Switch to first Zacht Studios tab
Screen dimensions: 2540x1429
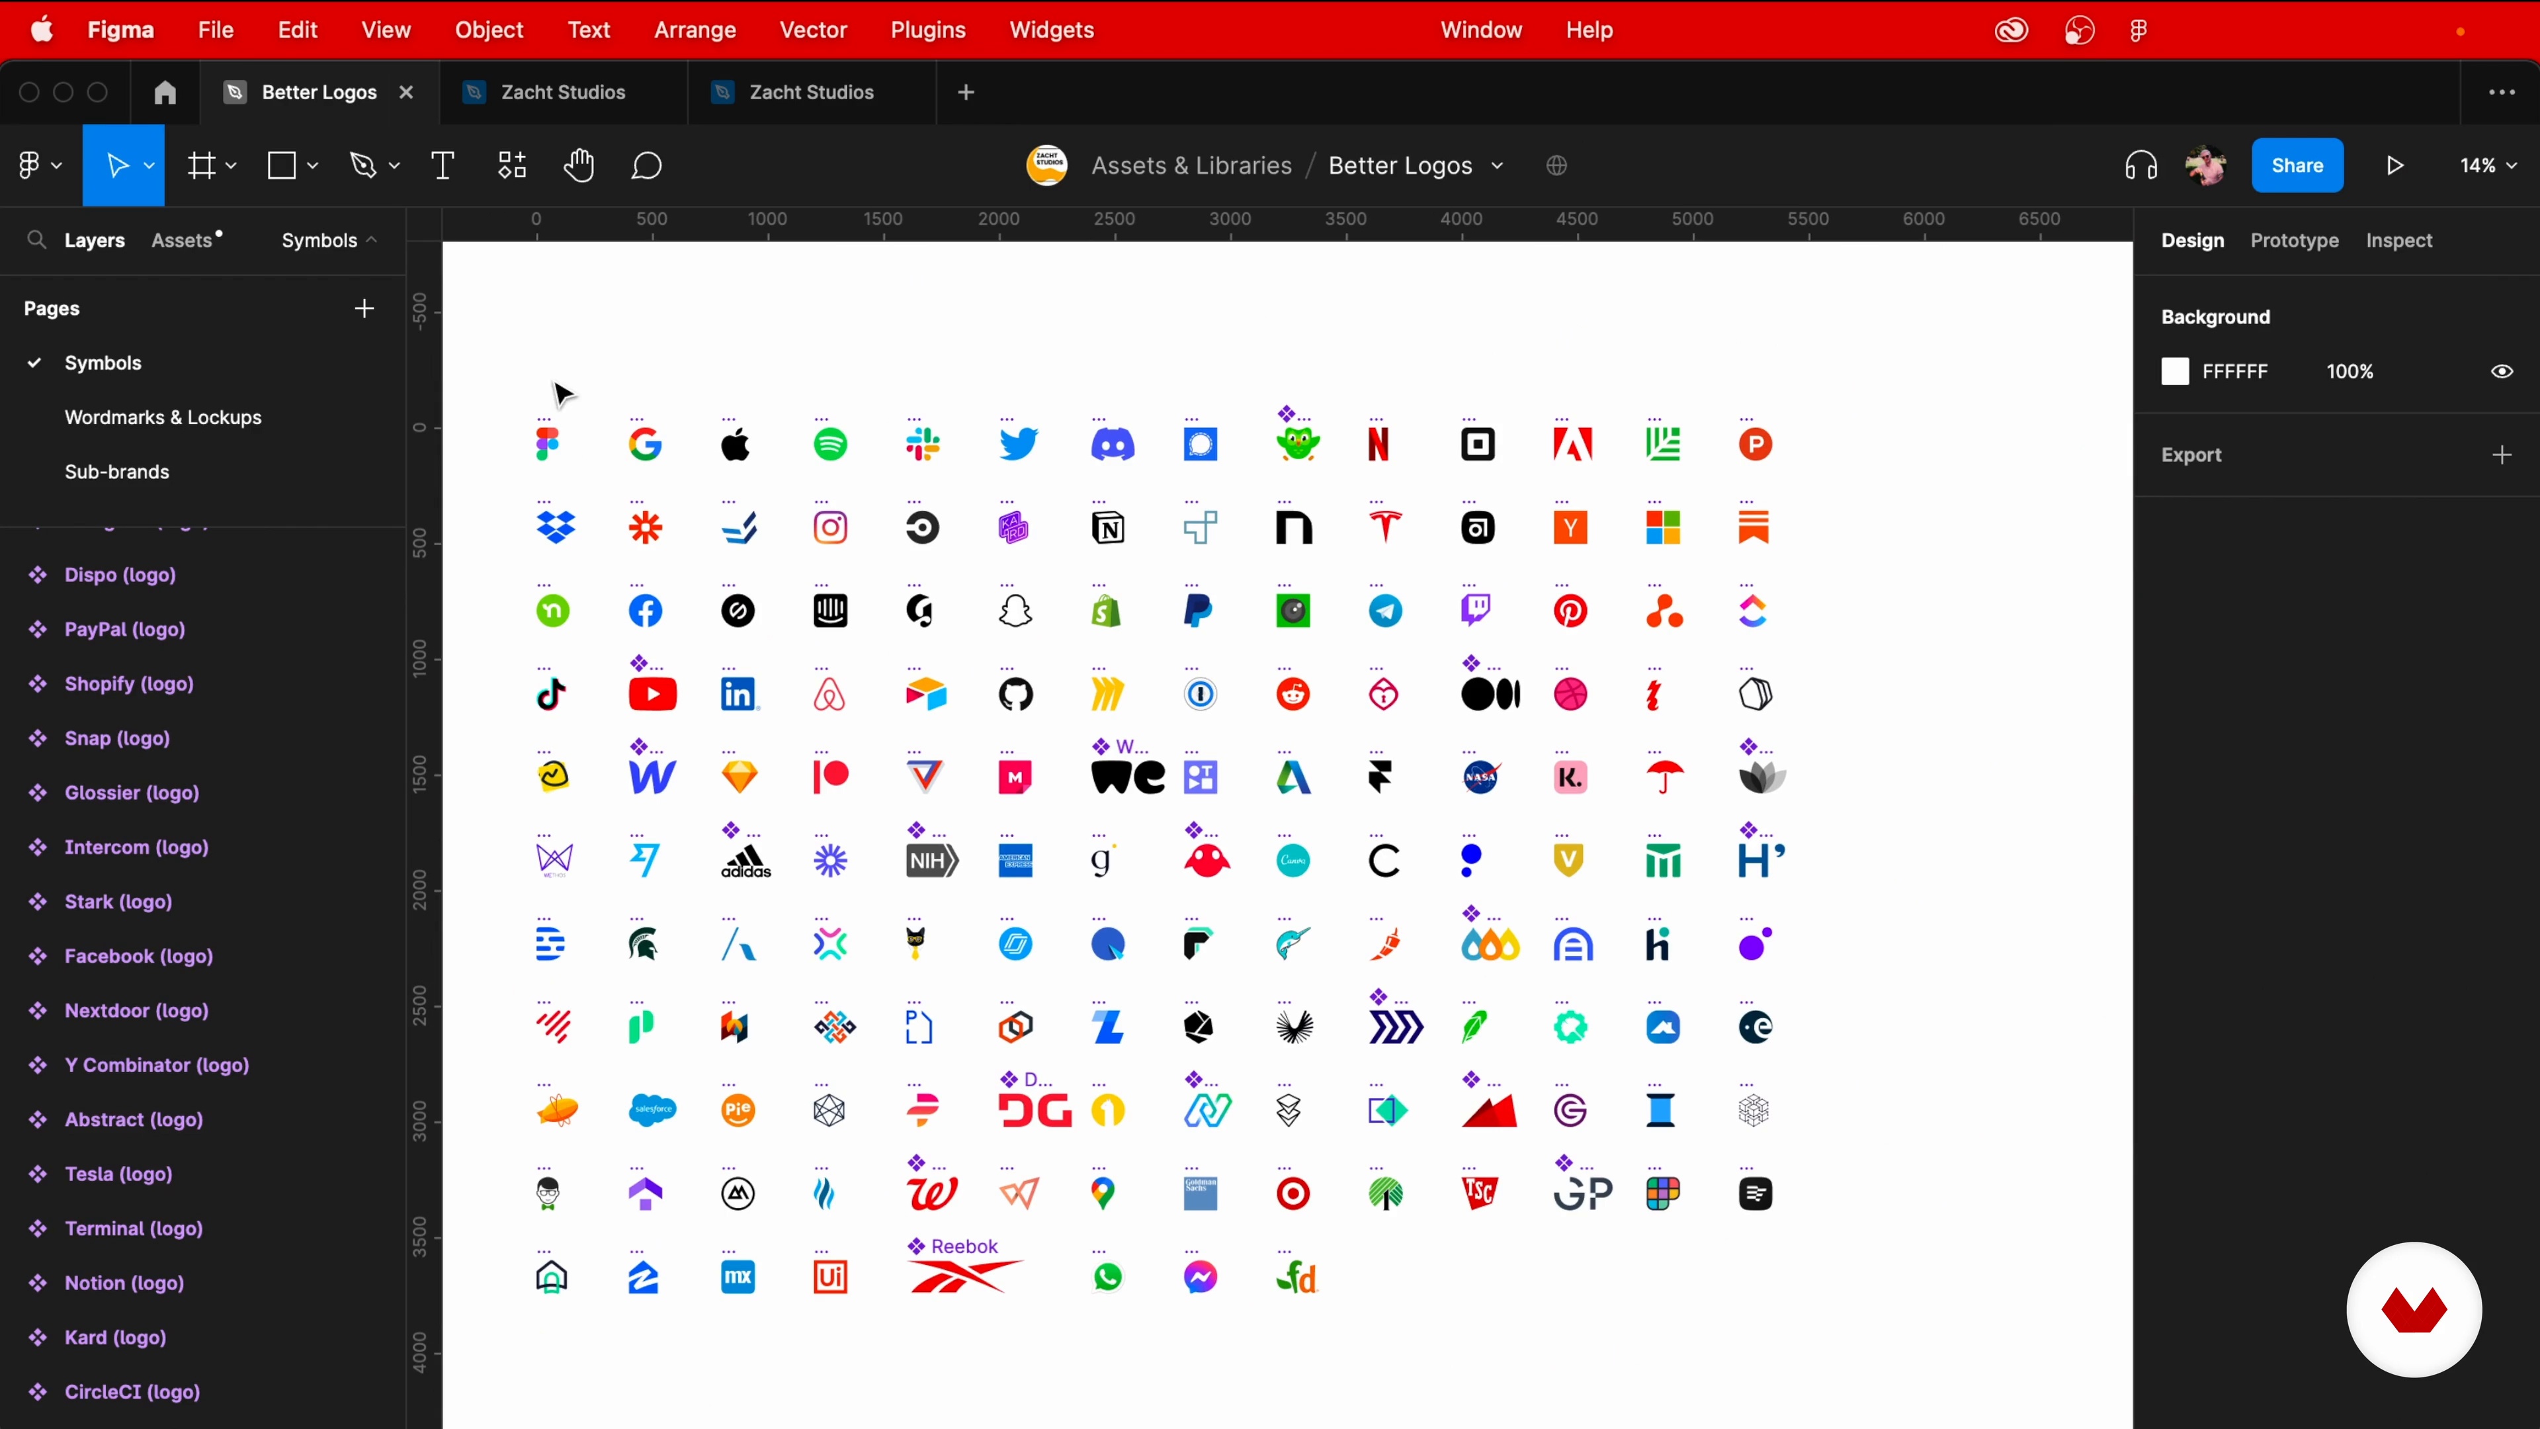click(563, 93)
